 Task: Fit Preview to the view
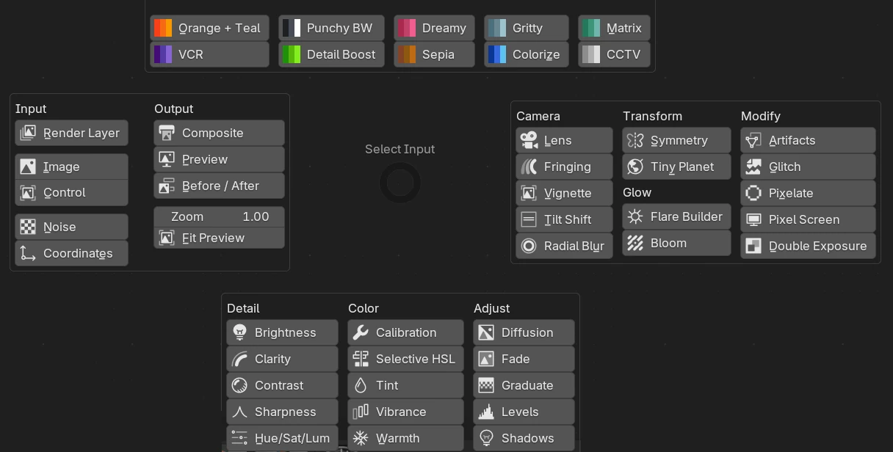219,238
